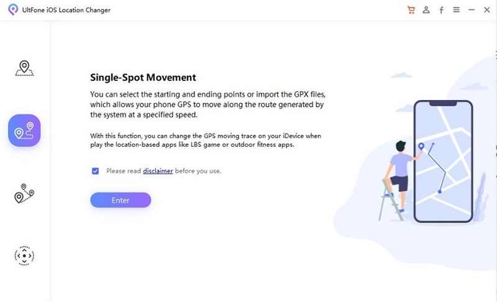497x302 pixels.
Task: Click the LBS game explanation text
Action: [205, 140]
